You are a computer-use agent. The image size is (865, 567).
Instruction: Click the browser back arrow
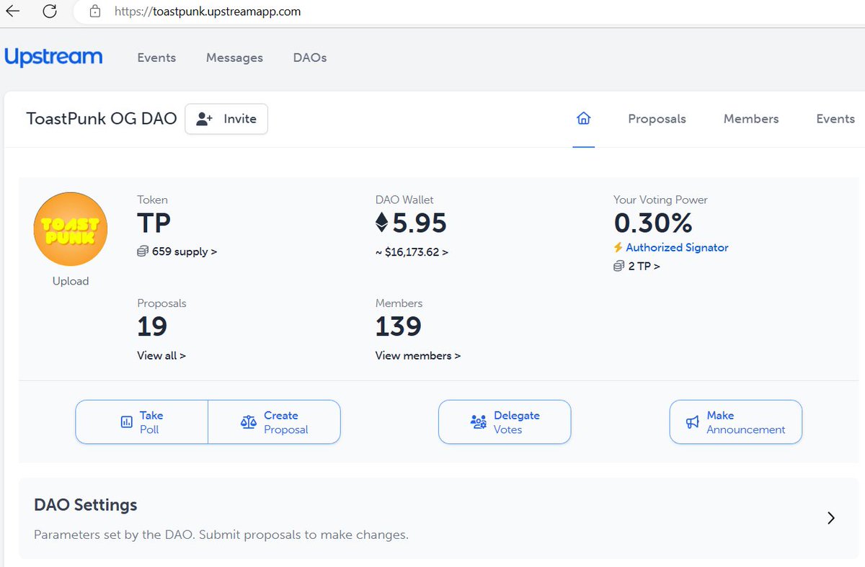click(12, 11)
